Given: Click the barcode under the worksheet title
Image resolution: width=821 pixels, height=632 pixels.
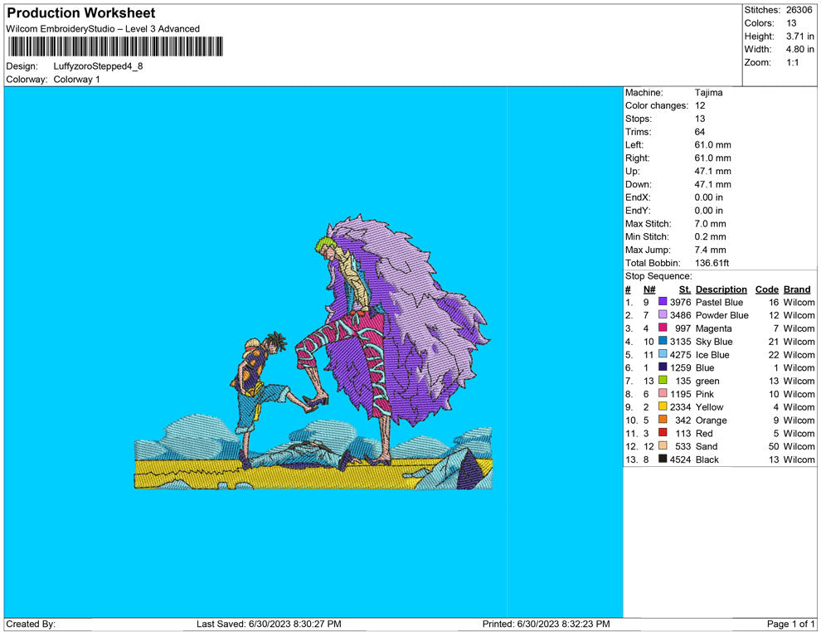Looking at the screenshot, I should tap(114, 46).
